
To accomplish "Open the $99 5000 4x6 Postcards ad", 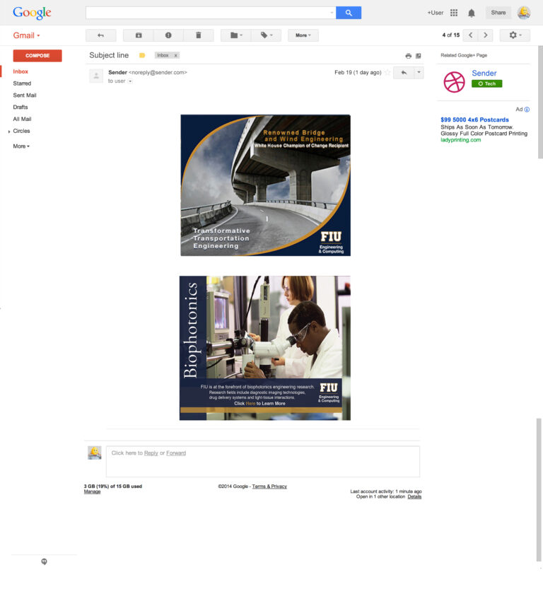I will pyautogui.click(x=475, y=120).
